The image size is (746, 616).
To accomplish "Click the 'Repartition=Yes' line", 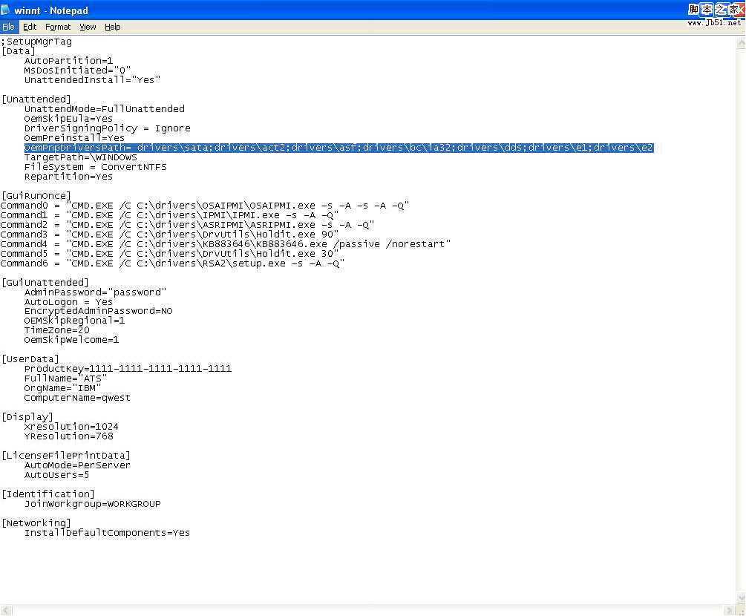I will pyautogui.click(x=68, y=177).
